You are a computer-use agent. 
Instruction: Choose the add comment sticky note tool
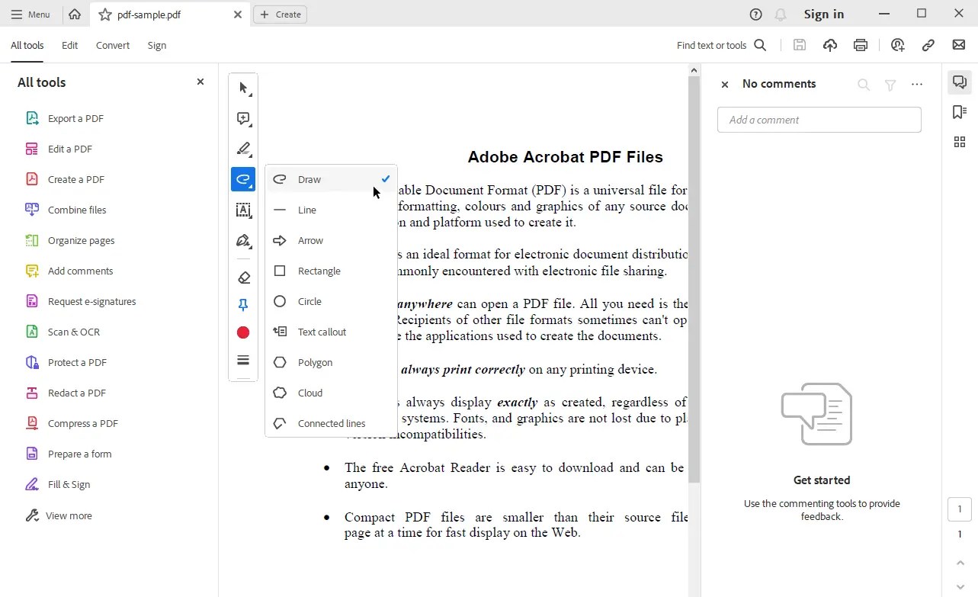(x=243, y=119)
